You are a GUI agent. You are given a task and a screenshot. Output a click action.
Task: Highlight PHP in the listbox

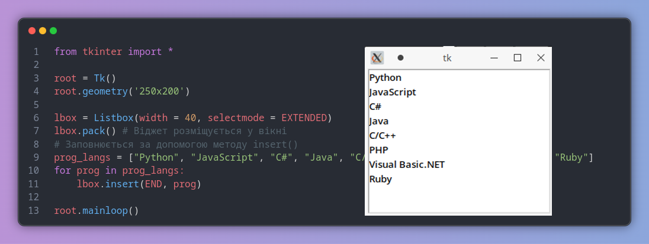[378, 150]
